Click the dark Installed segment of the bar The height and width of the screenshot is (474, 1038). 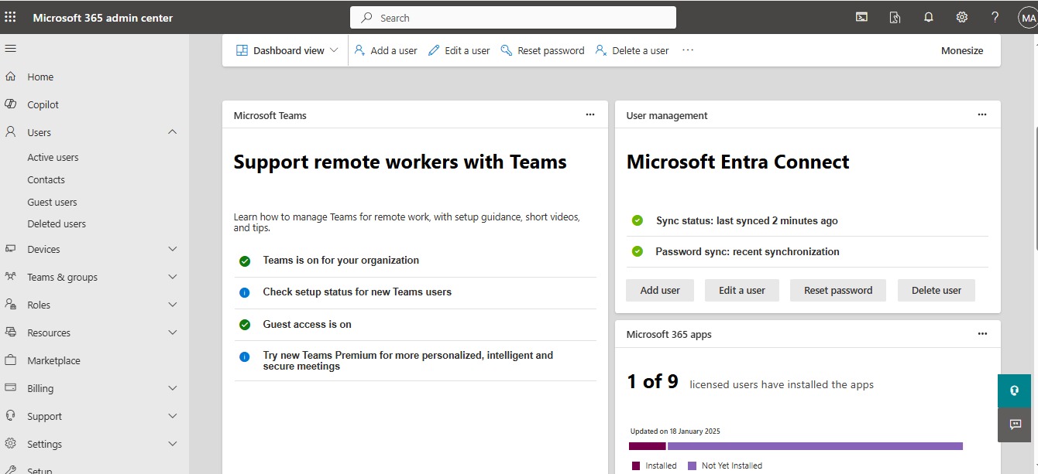pyautogui.click(x=648, y=446)
